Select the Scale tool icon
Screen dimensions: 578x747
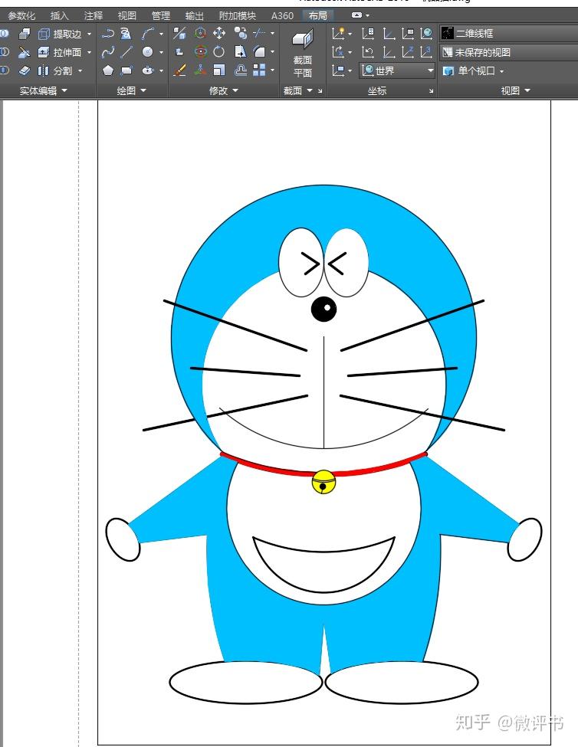coord(218,70)
